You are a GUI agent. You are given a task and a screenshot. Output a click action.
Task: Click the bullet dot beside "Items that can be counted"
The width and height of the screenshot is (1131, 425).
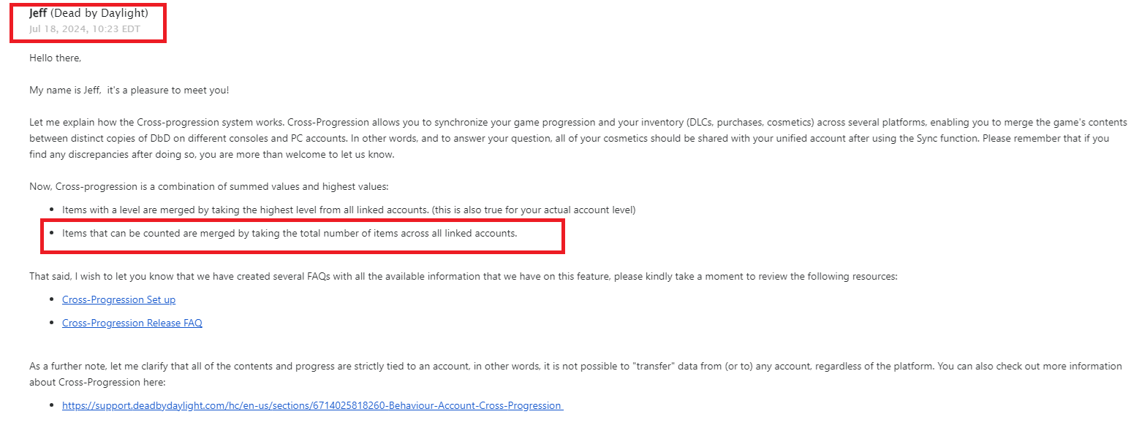coord(51,234)
